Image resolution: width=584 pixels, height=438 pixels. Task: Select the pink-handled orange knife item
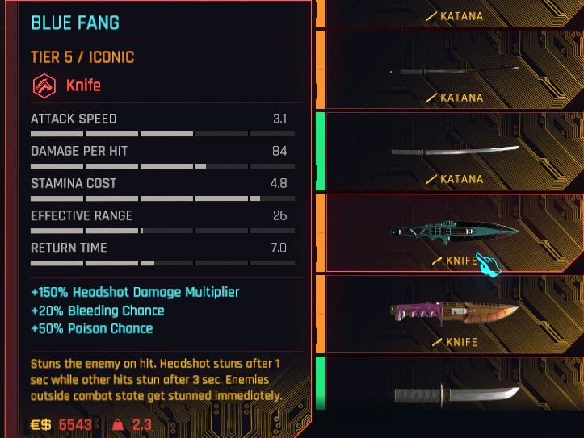coord(455,315)
